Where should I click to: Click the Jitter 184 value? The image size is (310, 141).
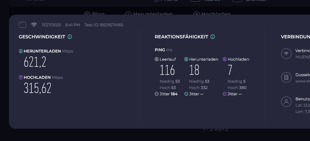[x=169, y=94]
